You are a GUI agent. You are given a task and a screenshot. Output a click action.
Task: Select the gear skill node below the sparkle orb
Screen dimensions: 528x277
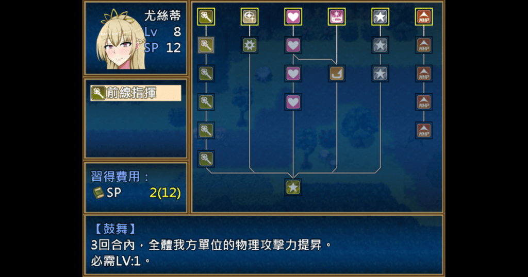coord(250,45)
